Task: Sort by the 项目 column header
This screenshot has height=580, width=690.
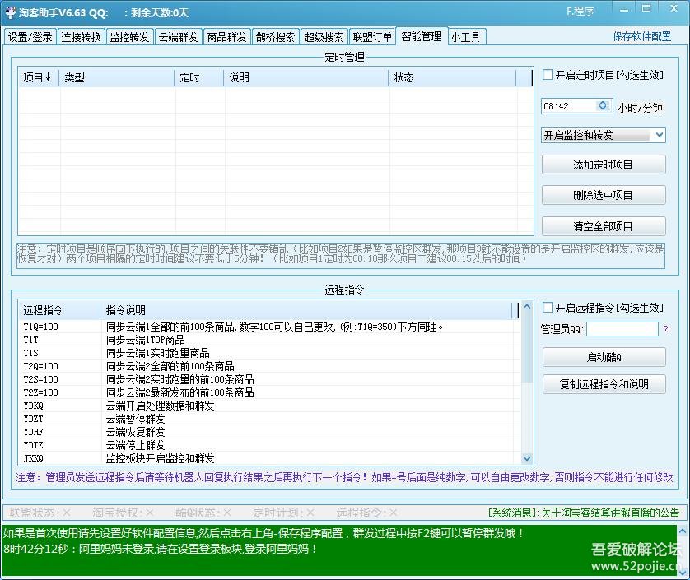Action: (x=39, y=78)
